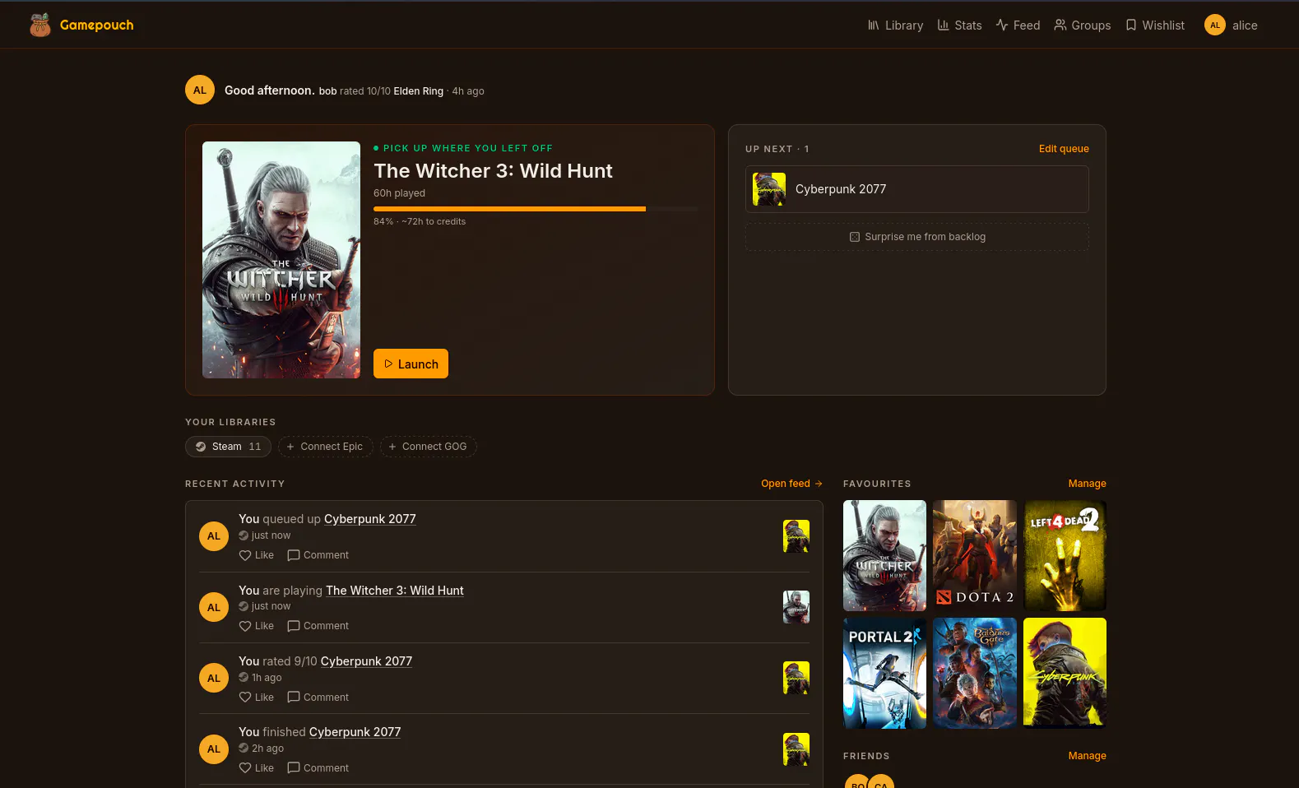Click Connect Epic
The width and height of the screenshot is (1299, 788).
[325, 447]
